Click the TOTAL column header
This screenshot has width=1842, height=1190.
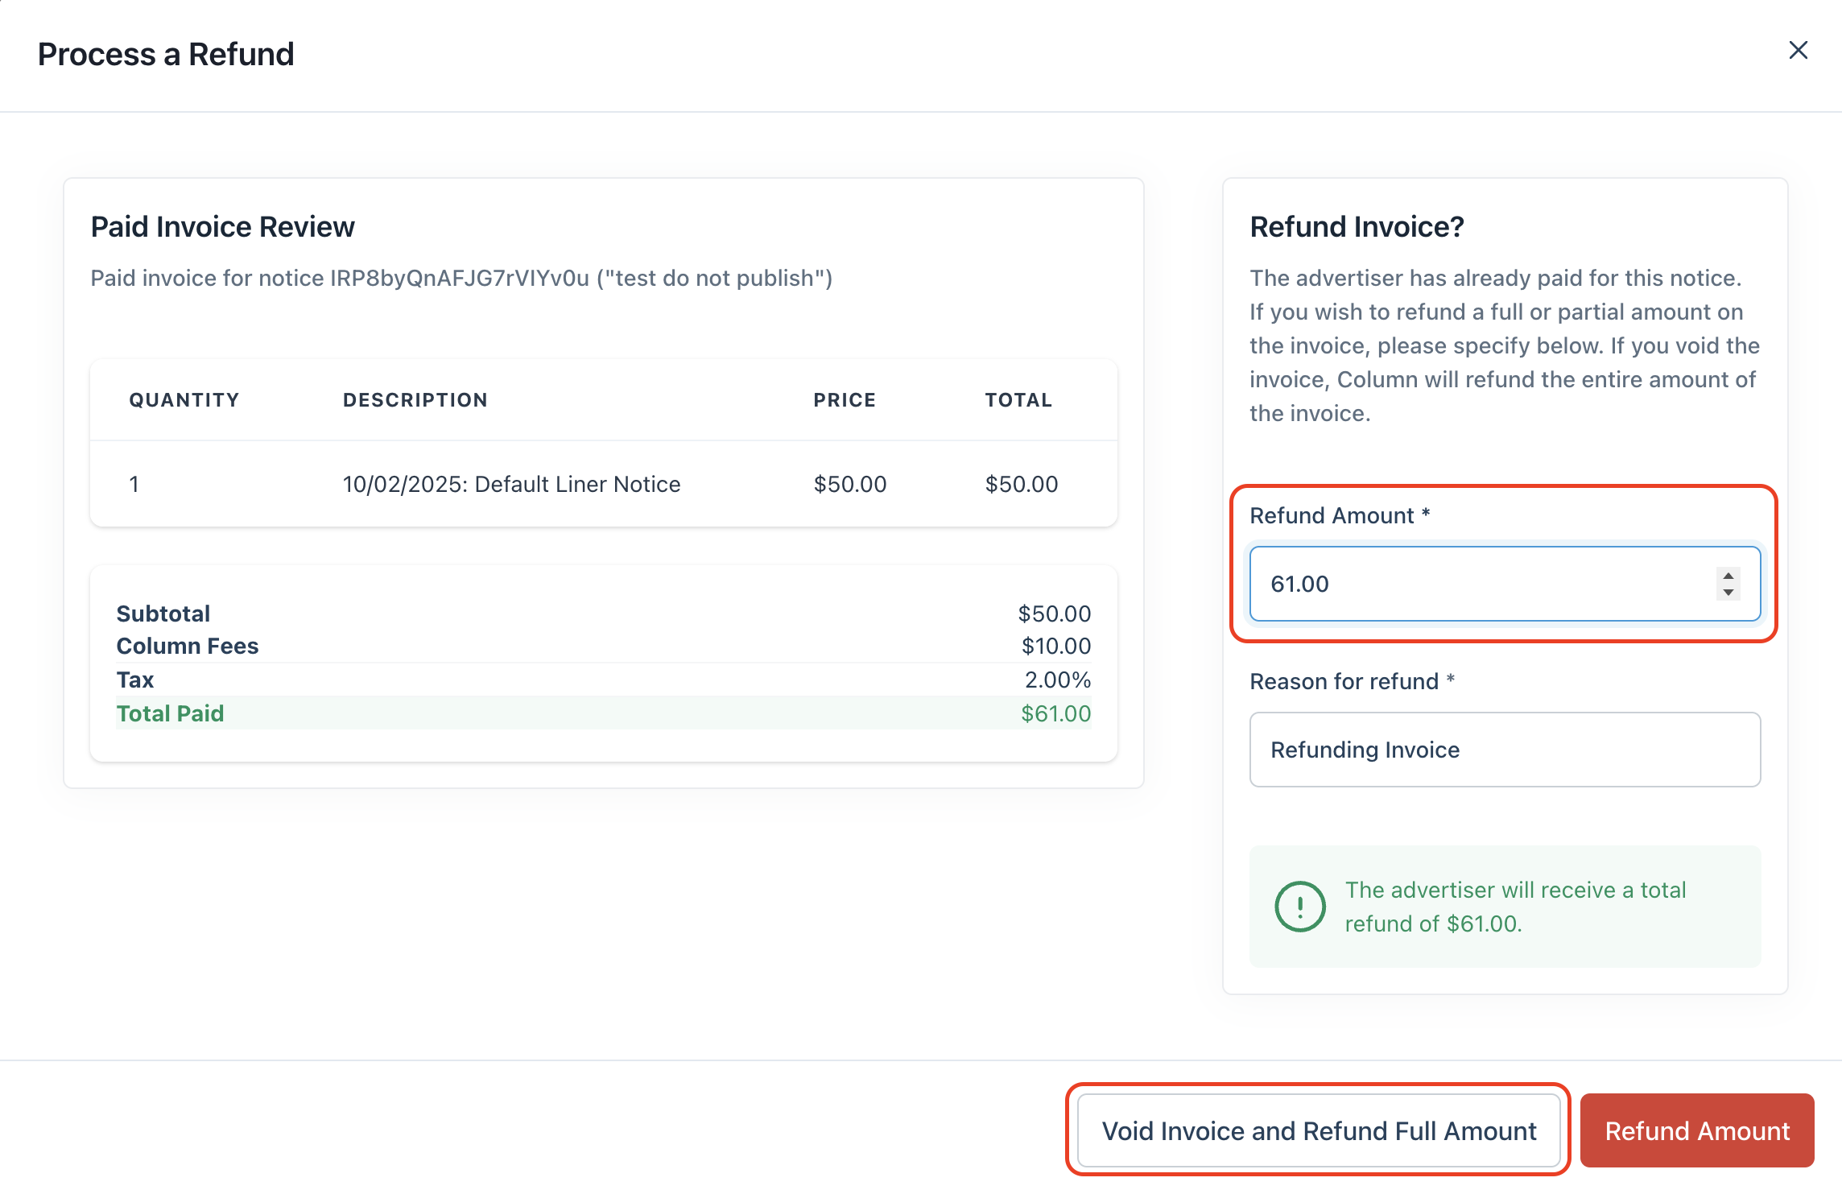(x=1018, y=400)
